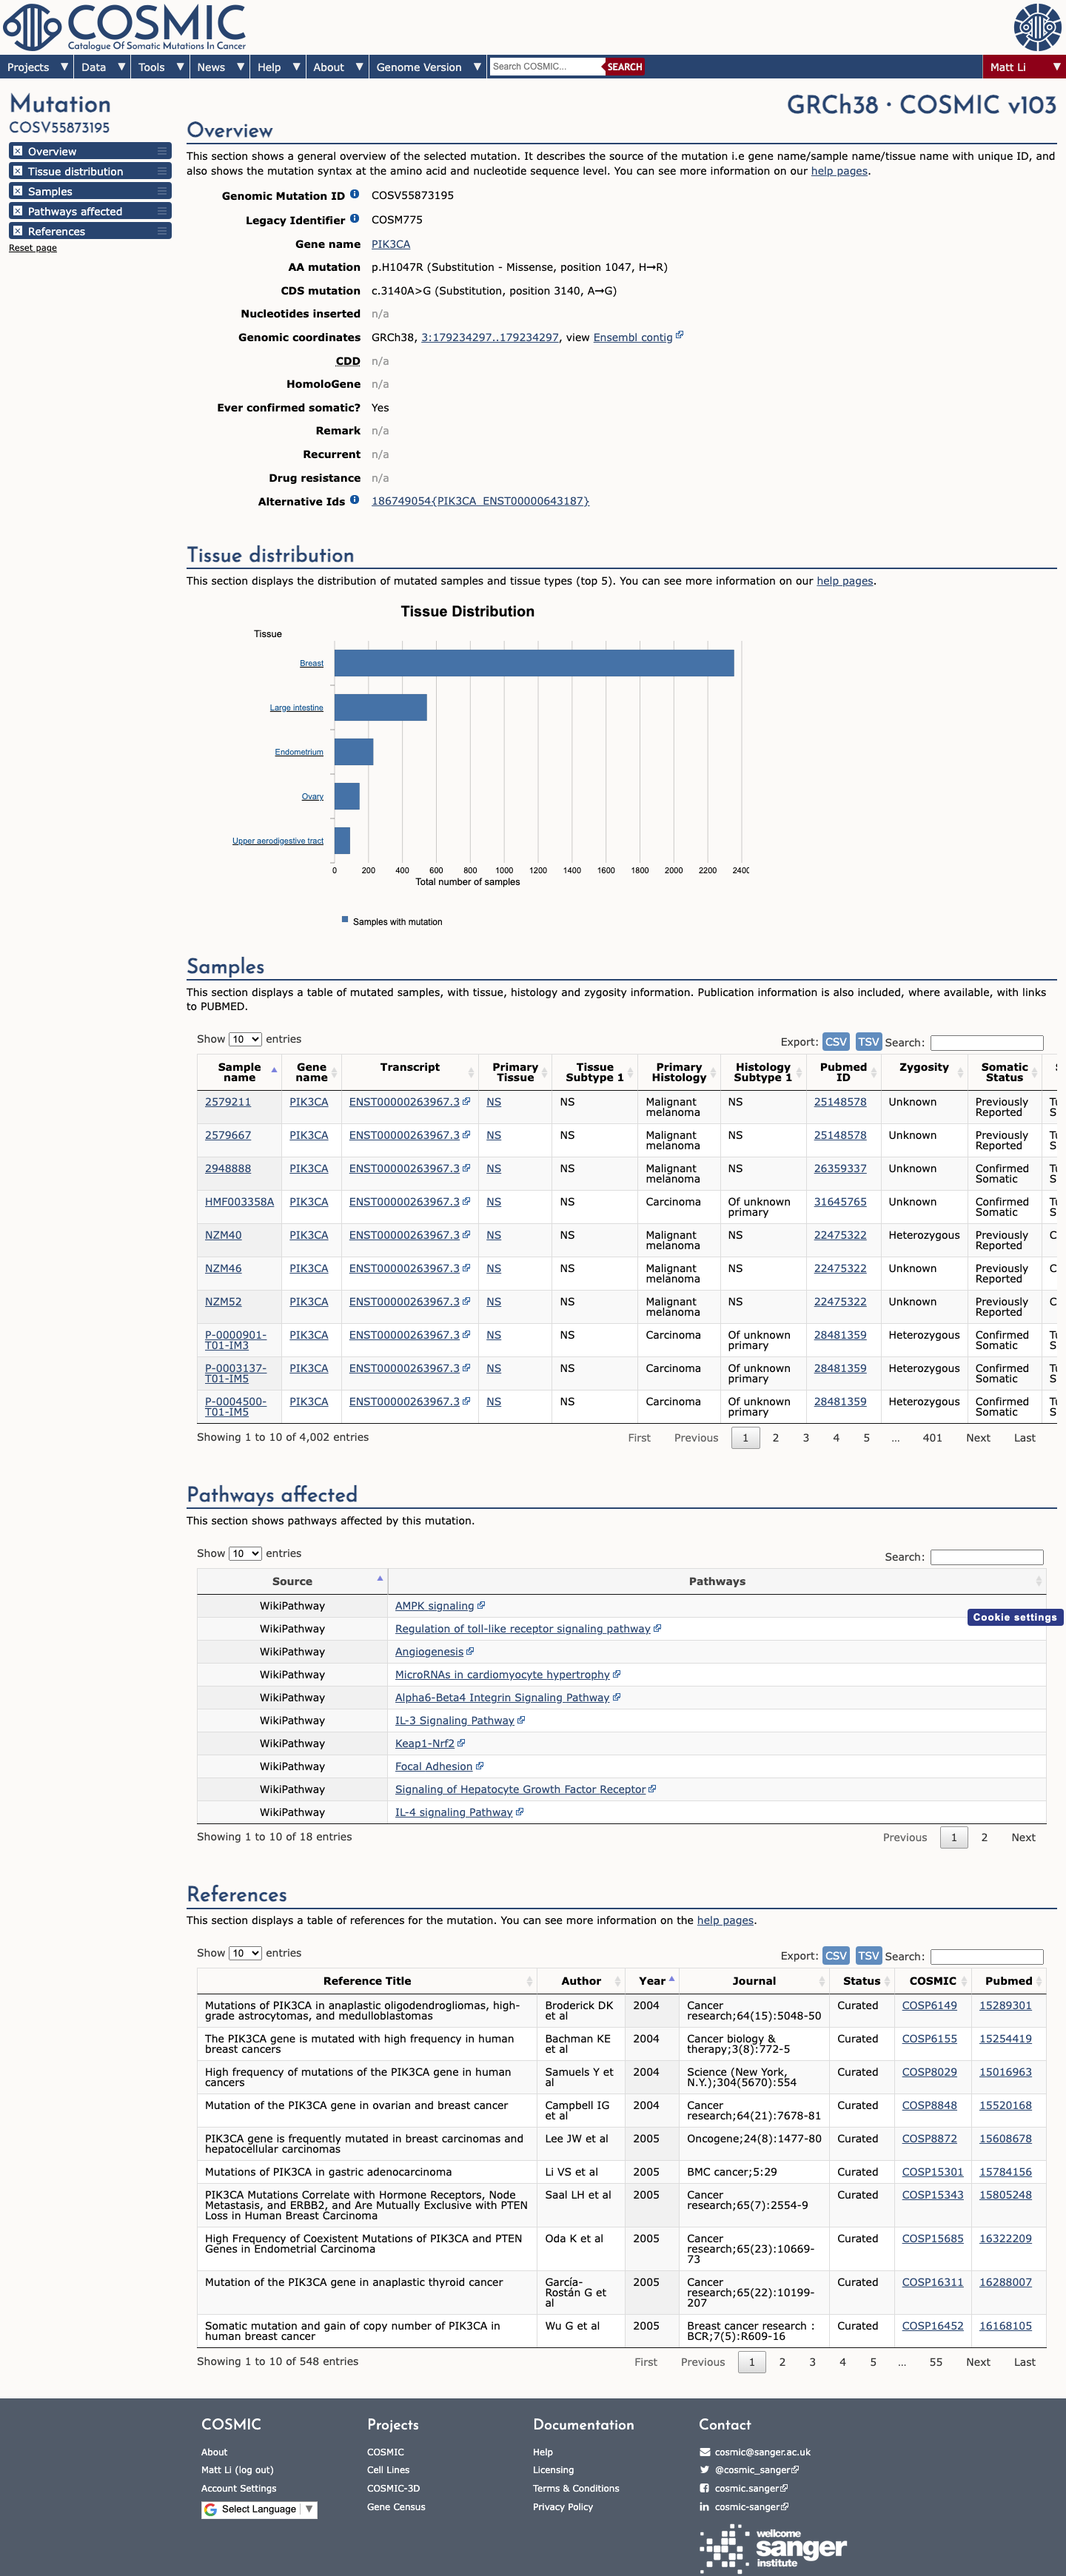Grab the drag handle on the References sidebar item
This screenshot has height=2576, width=1066.
tap(162, 231)
